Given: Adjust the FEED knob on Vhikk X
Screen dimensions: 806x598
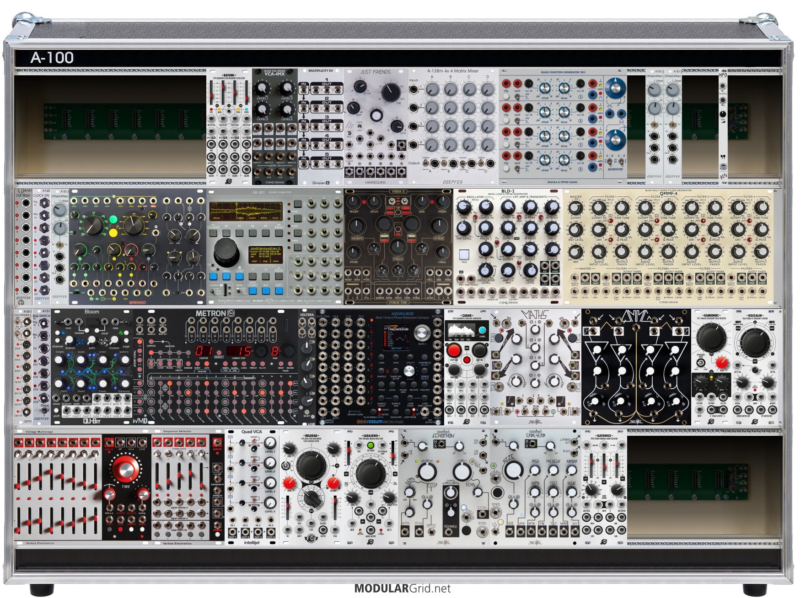Looking at the screenshot, I should point(442,202).
